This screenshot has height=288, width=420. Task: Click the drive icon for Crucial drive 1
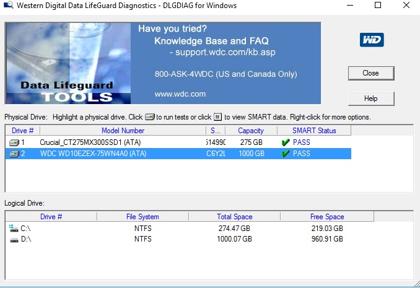click(x=14, y=142)
